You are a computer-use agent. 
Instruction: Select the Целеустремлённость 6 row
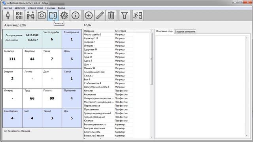108,87
